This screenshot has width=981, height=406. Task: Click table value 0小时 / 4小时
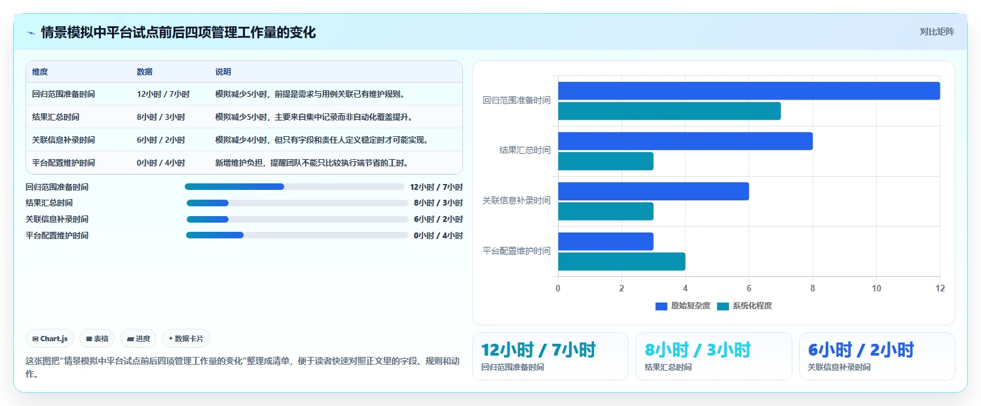tap(161, 163)
